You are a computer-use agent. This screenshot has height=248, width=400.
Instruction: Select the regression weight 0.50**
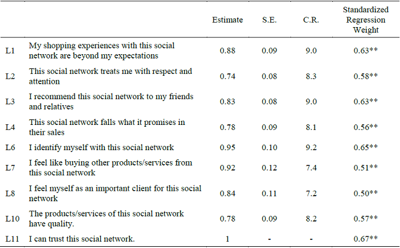click(366, 193)
